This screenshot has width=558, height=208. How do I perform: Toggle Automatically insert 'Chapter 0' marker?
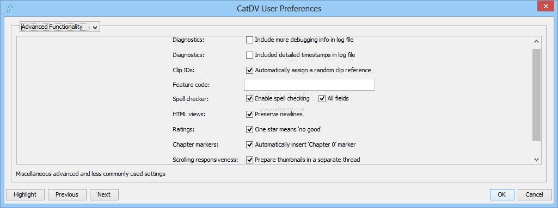pos(249,144)
